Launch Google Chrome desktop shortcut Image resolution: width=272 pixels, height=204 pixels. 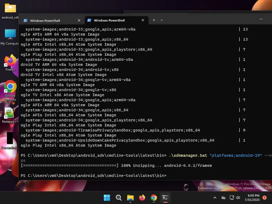click(10, 91)
